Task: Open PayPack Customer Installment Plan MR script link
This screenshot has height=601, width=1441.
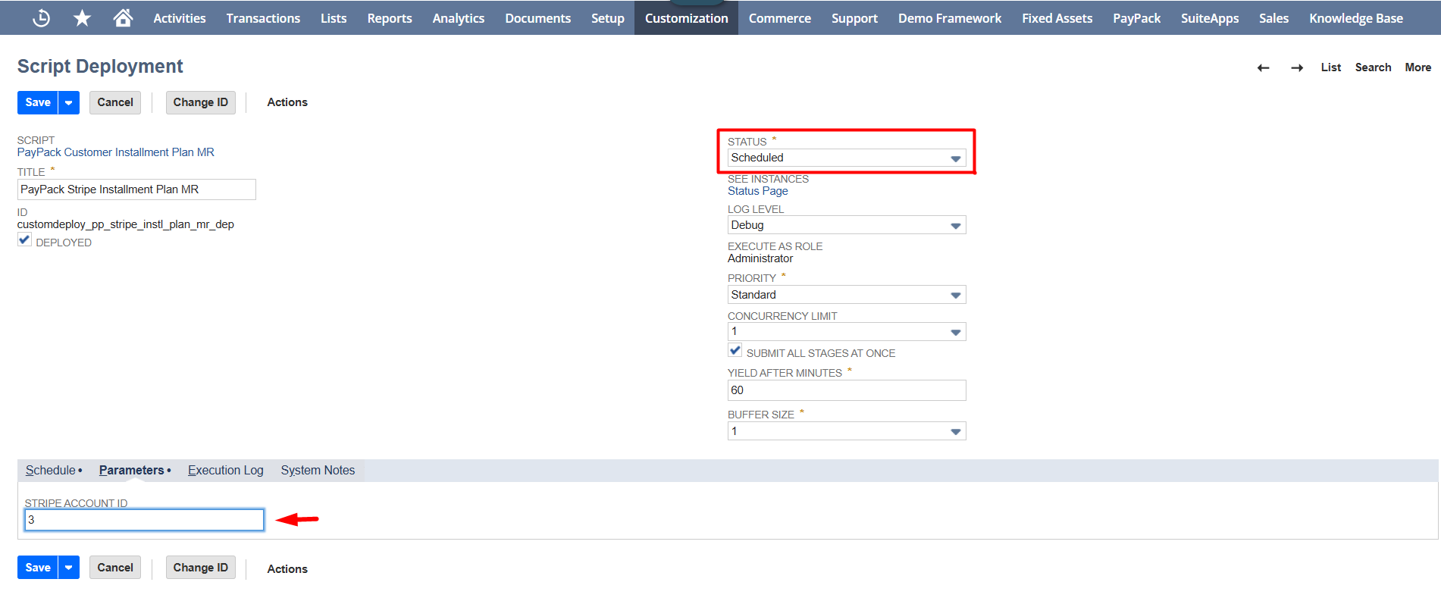Action: (x=116, y=152)
